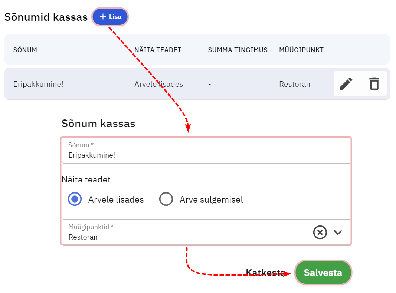Click the "Sõnumid kassas" page heading

pos(46,17)
